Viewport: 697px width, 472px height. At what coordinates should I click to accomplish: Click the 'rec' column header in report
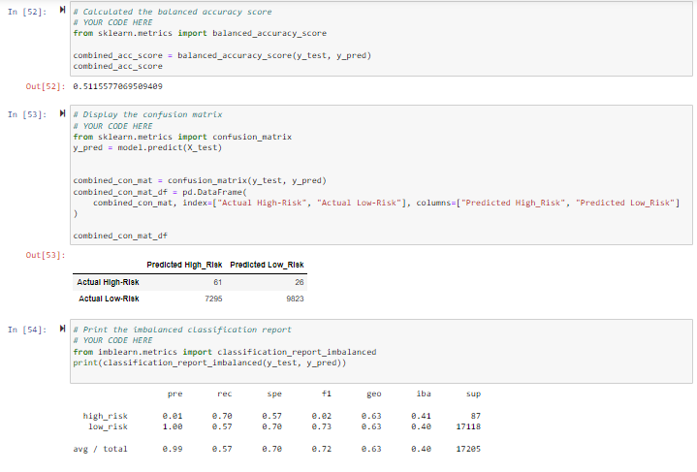pyautogui.click(x=225, y=393)
